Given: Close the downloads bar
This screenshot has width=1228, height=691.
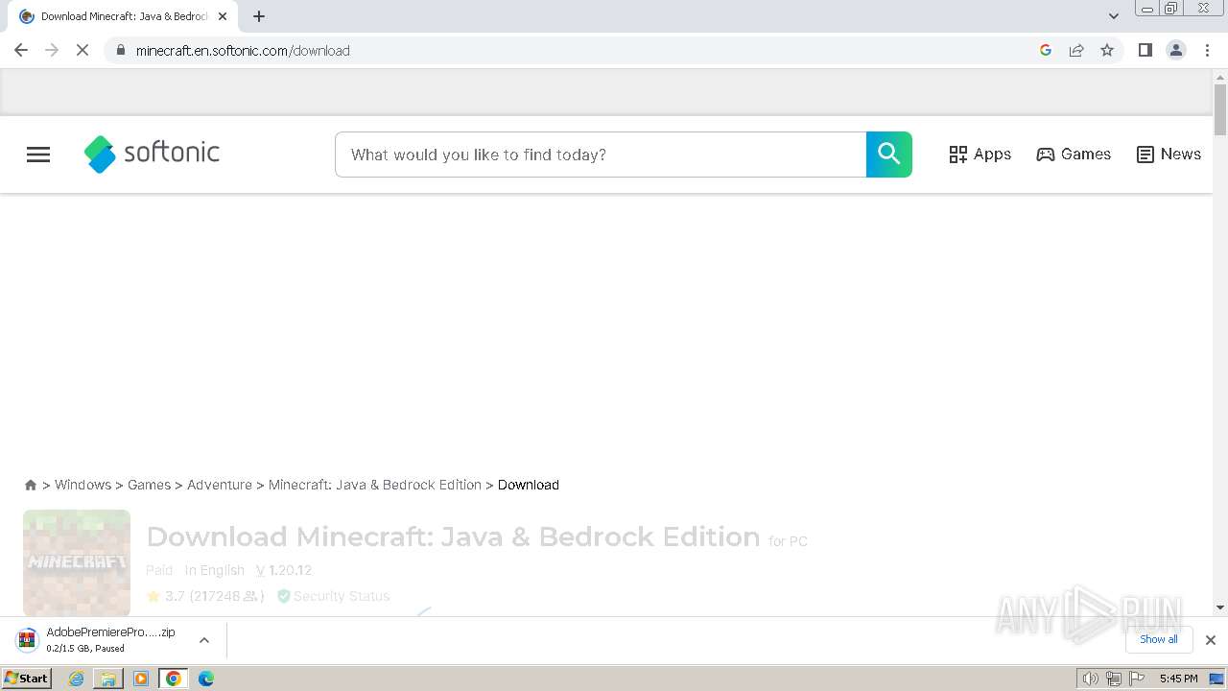Looking at the screenshot, I should tap(1211, 640).
